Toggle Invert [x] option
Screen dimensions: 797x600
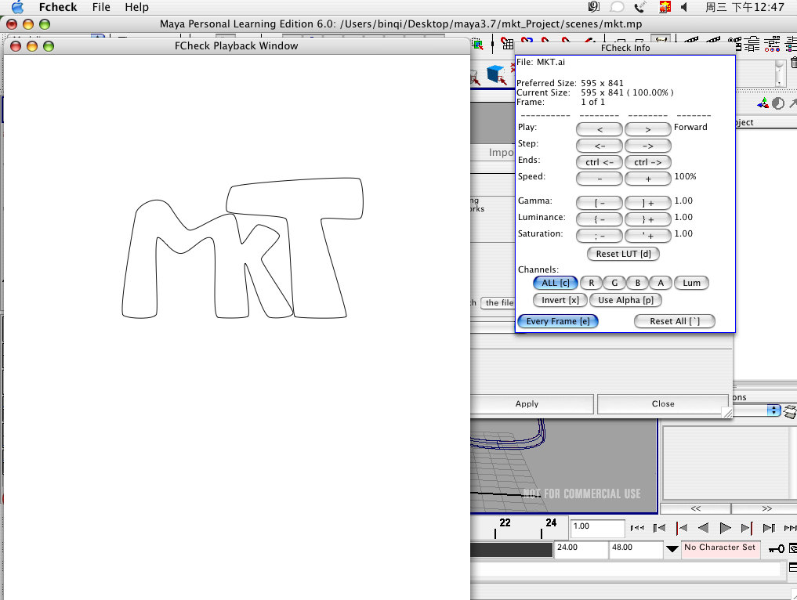click(560, 300)
